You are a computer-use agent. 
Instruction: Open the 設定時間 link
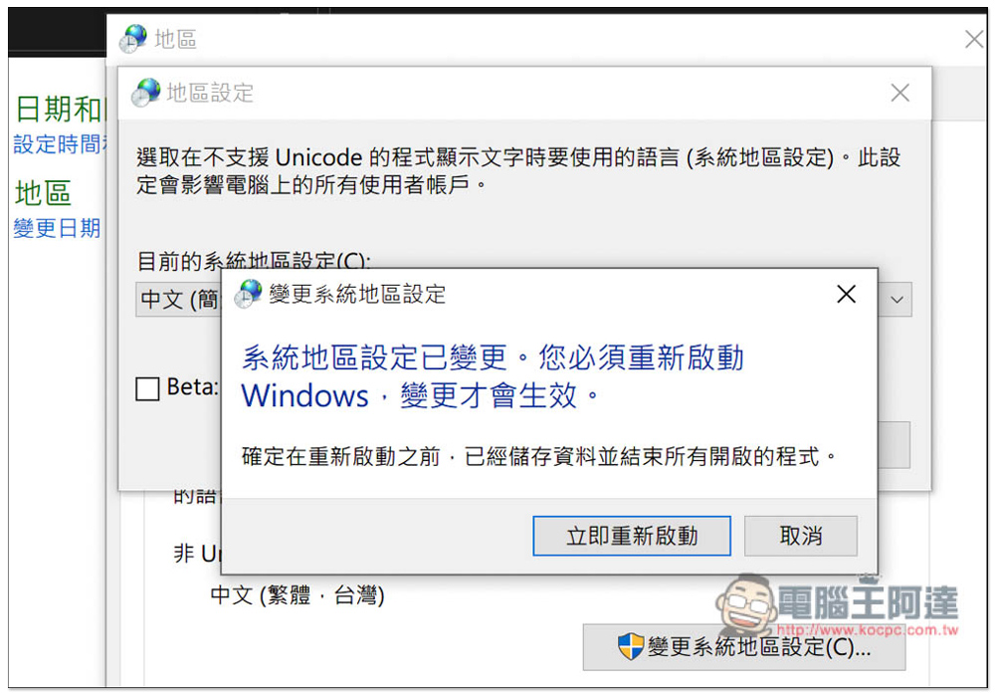click(x=59, y=144)
